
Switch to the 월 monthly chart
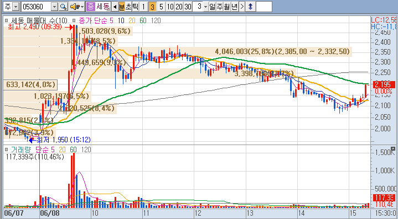226,7
